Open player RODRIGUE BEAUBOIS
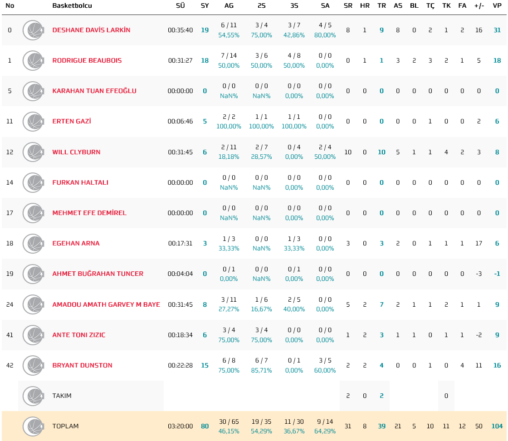Screen dimensions: 508x441 pos(87,61)
